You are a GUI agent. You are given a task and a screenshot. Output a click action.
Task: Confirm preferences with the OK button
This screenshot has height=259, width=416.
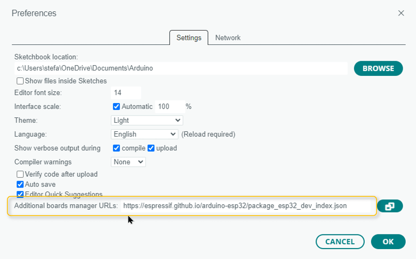pyautogui.click(x=388, y=241)
